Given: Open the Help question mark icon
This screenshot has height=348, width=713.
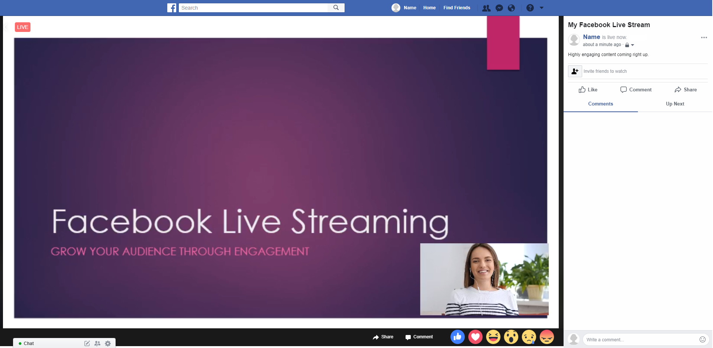Looking at the screenshot, I should pos(530,8).
